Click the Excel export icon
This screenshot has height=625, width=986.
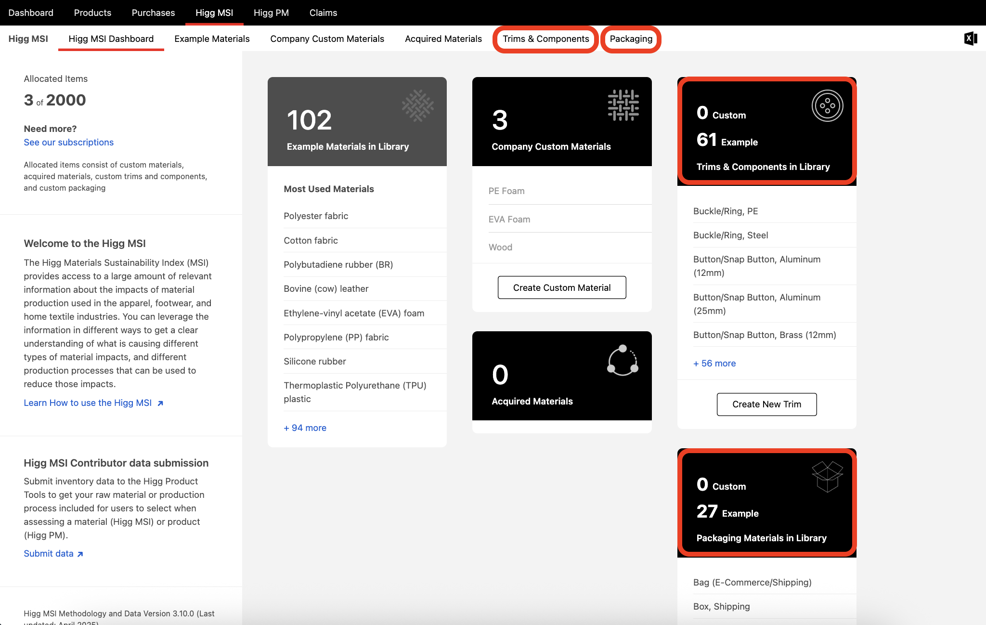pyautogui.click(x=971, y=39)
